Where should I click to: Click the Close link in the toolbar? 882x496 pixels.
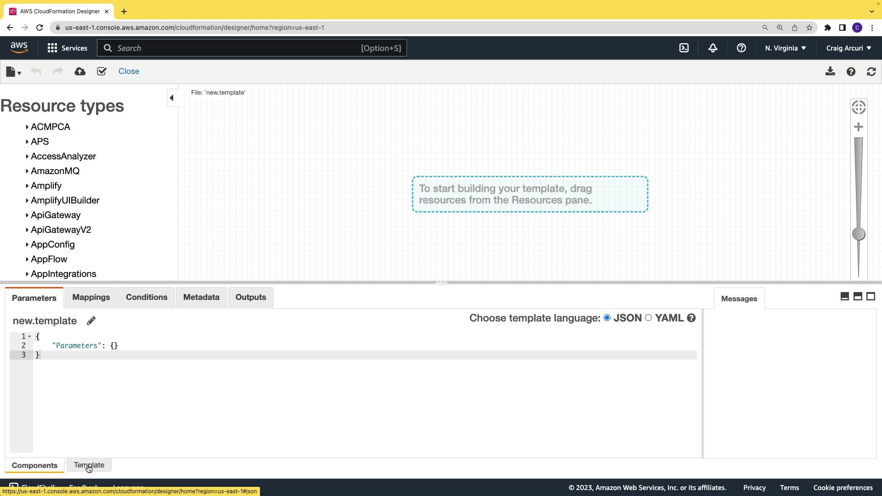[x=129, y=72]
